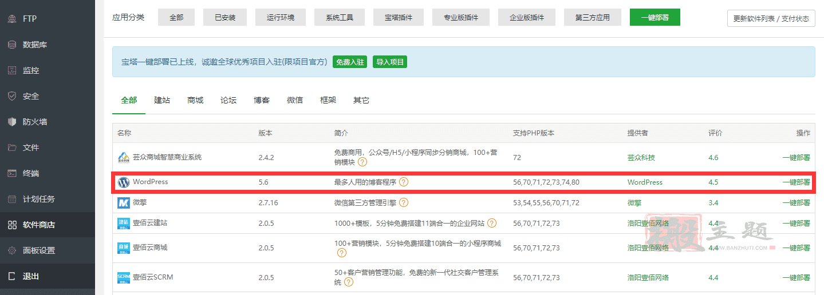Click 一键部署 link for 芸众商城智慧商业系统
Viewport: 824px width, 295px height.
796,158
